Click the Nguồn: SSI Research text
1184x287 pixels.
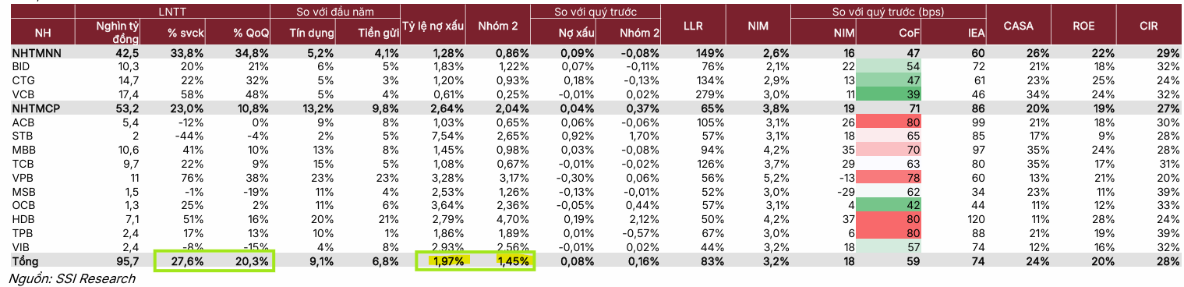point(71,278)
